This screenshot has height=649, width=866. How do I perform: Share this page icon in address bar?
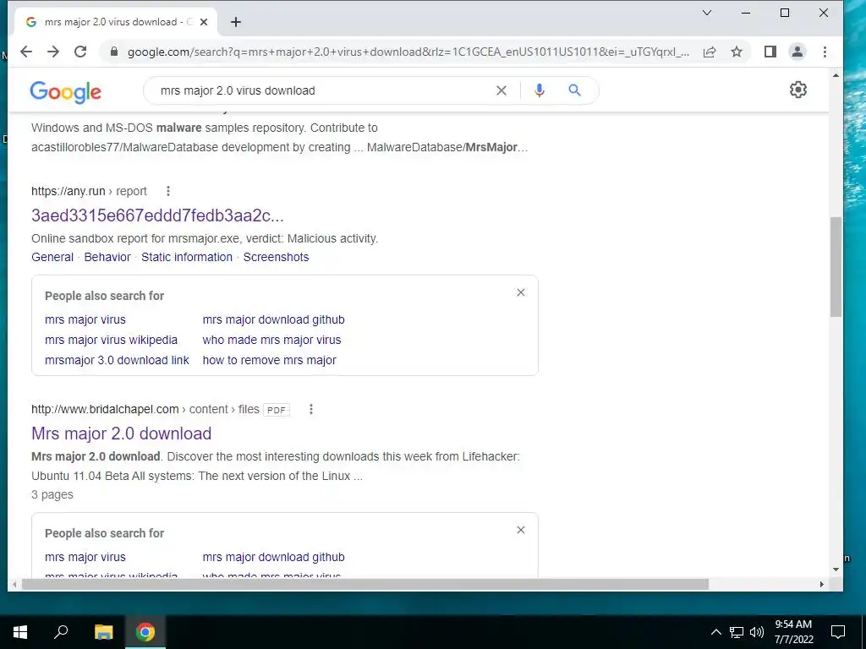coord(710,52)
